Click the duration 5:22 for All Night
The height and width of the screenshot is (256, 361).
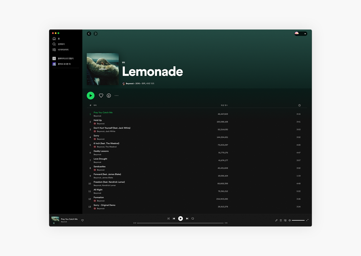point(298,191)
